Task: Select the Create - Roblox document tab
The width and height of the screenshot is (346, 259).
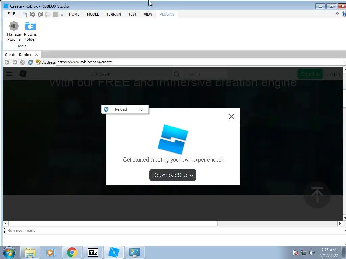Action: coord(18,55)
